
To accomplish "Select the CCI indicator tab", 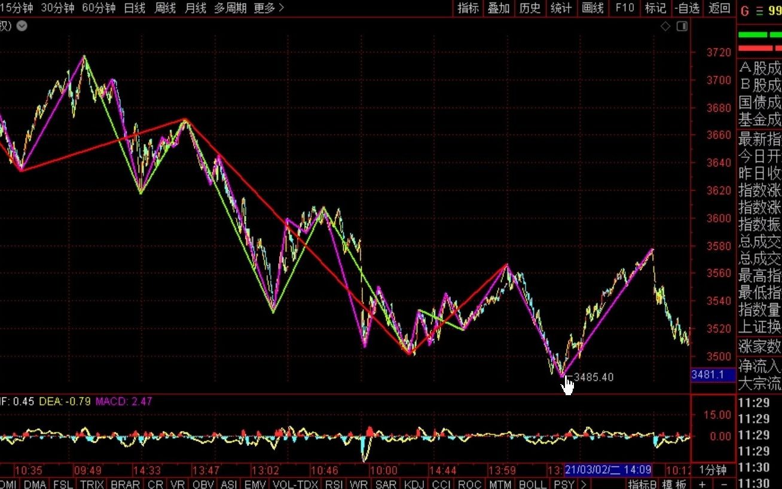I will 441,484.
